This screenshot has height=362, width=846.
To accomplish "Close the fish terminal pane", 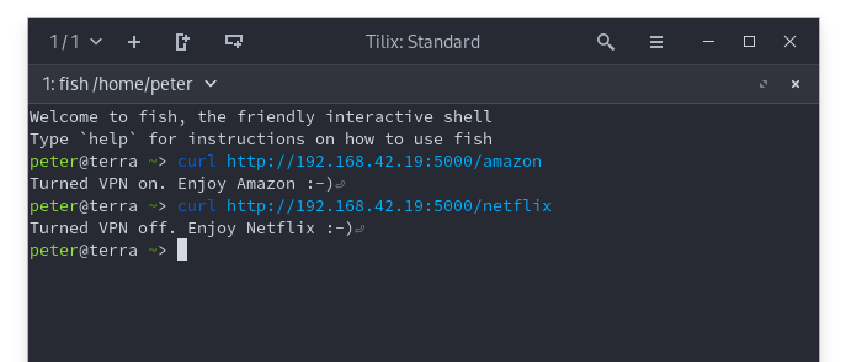I will (796, 84).
